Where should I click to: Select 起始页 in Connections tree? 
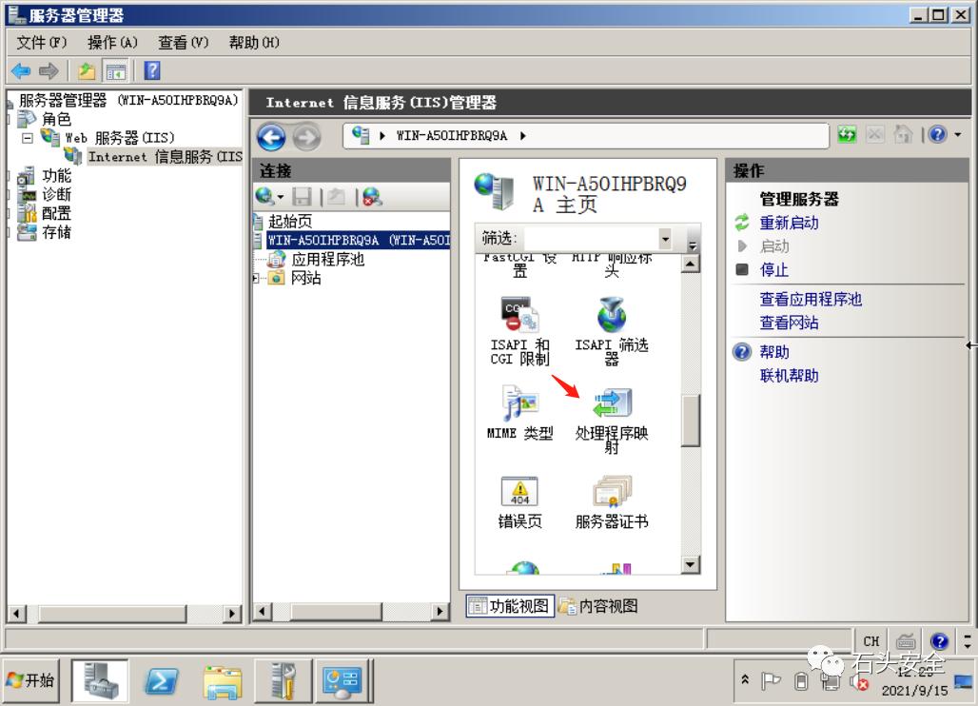coord(290,222)
